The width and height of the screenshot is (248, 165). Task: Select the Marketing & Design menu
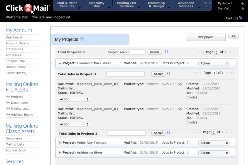[x=156, y=5]
